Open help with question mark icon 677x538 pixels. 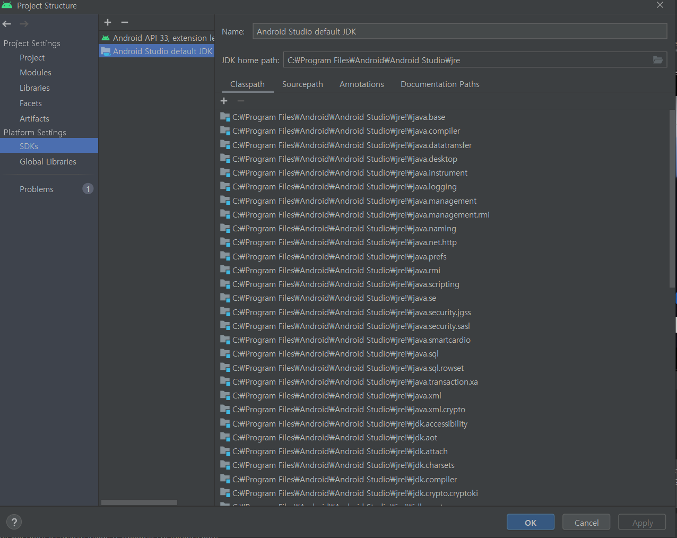pos(14,522)
